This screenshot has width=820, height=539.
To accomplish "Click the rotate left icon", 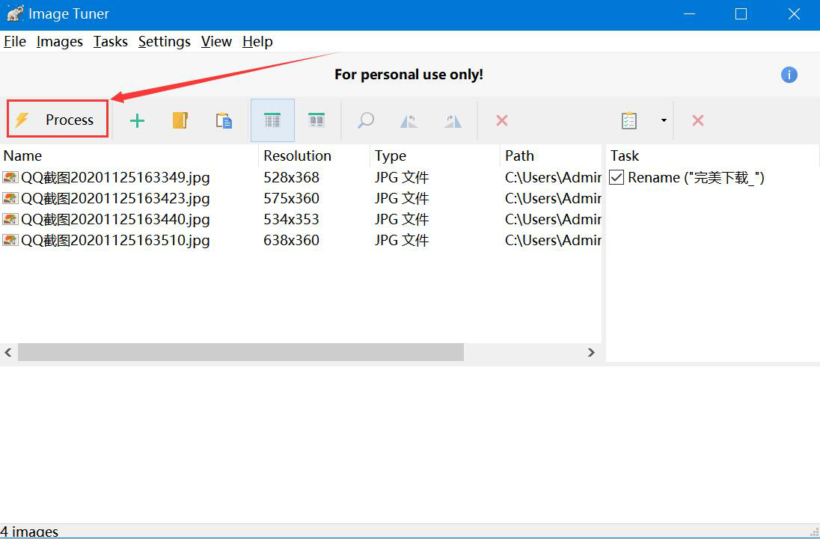I will click(x=409, y=120).
